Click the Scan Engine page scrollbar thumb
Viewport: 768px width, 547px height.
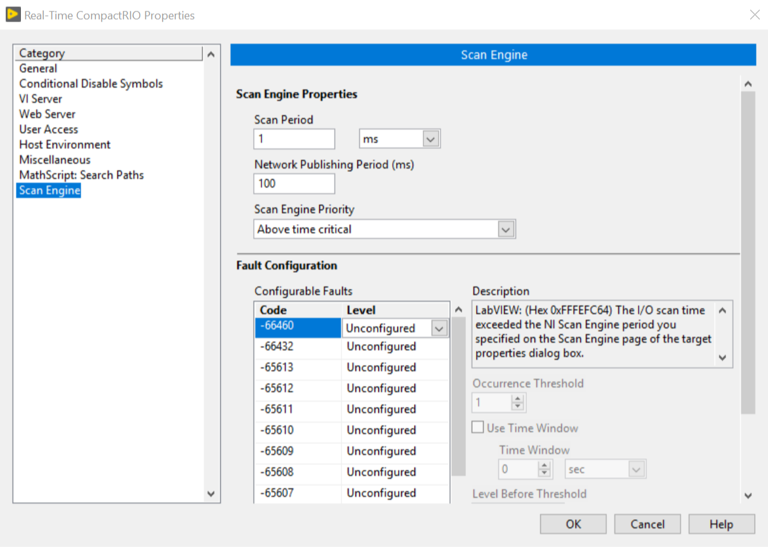[x=748, y=253]
